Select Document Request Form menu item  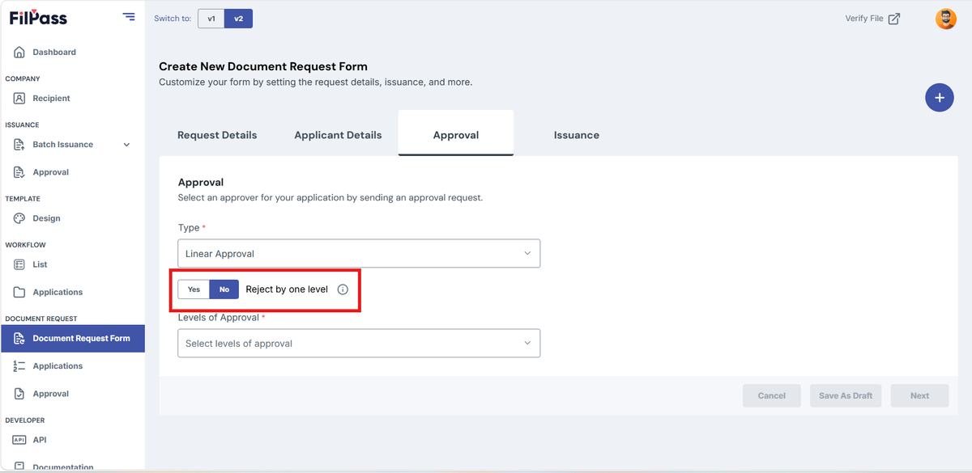tap(73, 339)
